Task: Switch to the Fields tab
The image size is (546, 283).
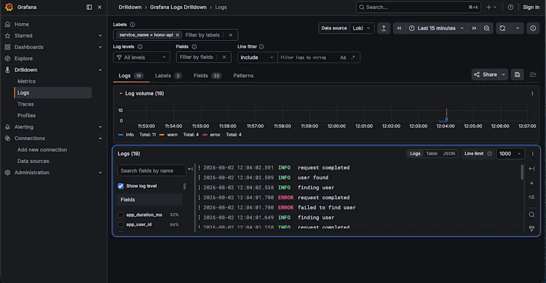Action: coord(207,76)
